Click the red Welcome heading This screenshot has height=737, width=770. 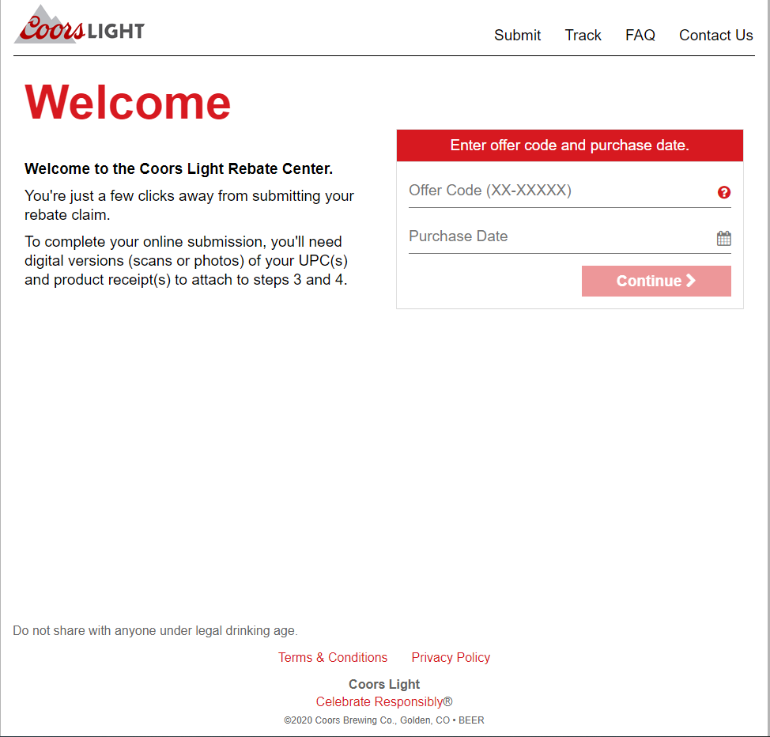tap(128, 102)
